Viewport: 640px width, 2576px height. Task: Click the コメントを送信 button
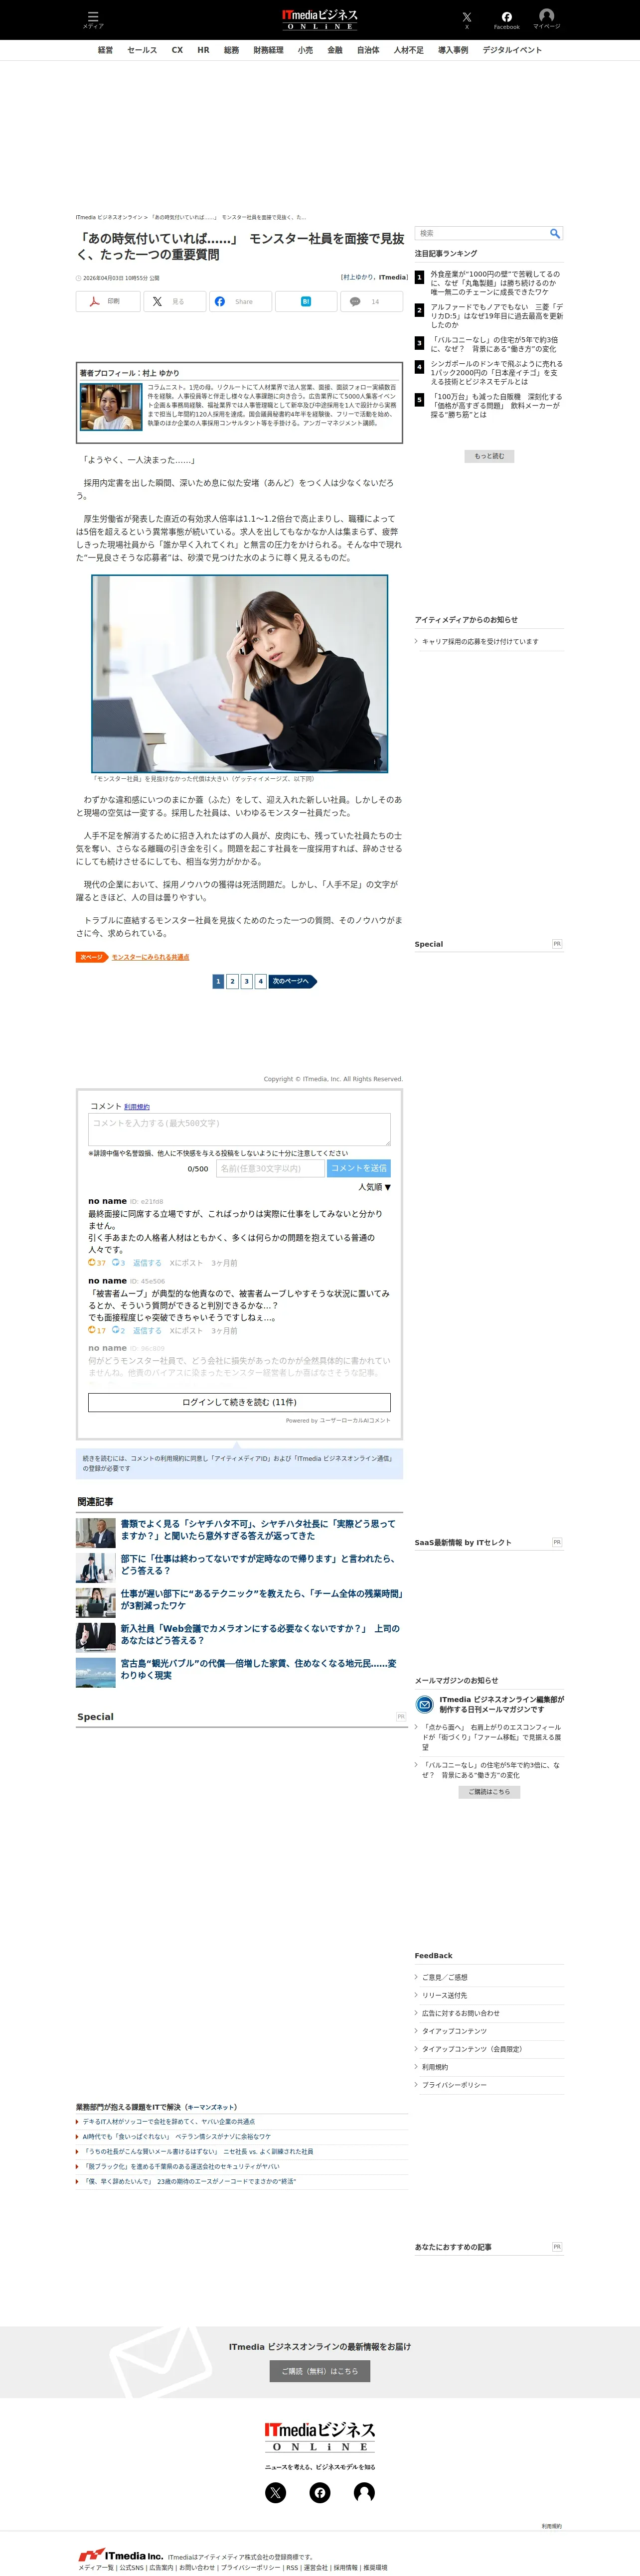[x=358, y=1168]
